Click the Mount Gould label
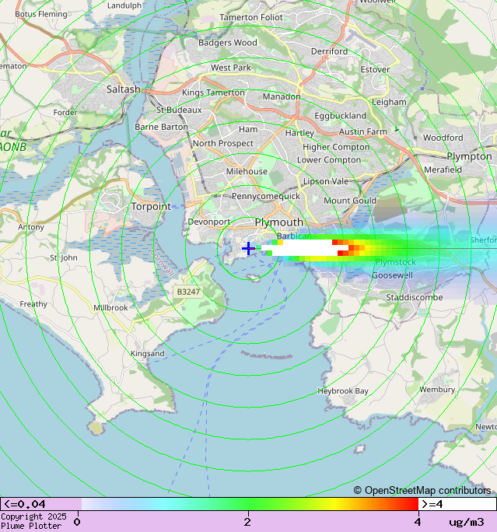The image size is (497, 532). pyautogui.click(x=350, y=201)
